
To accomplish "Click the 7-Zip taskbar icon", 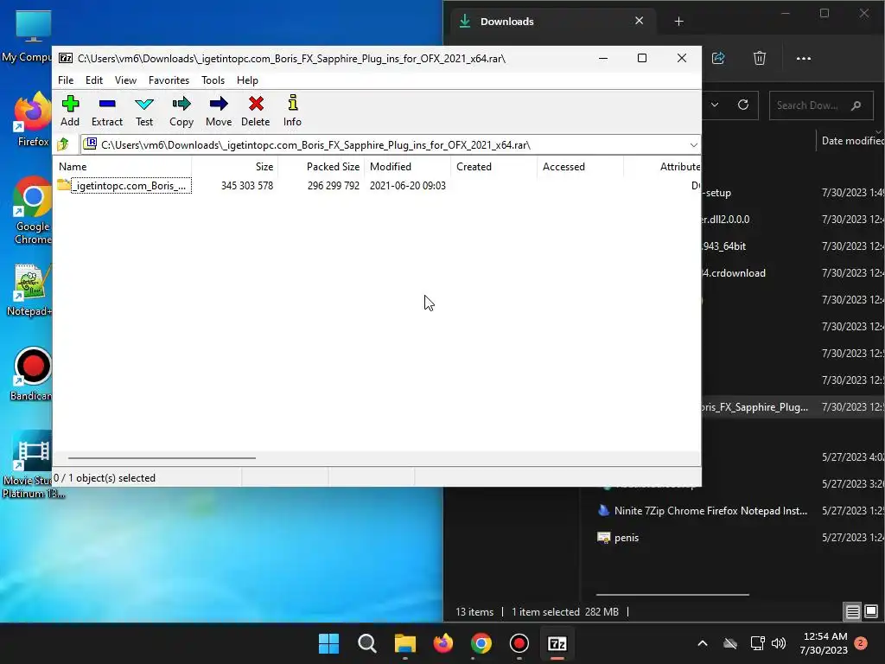I will [557, 643].
